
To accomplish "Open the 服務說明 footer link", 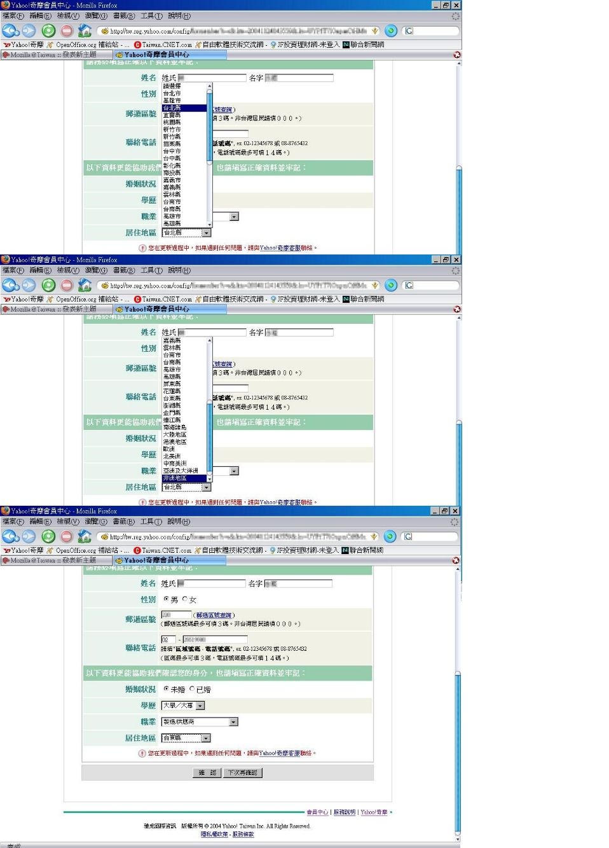I will 345,812.
